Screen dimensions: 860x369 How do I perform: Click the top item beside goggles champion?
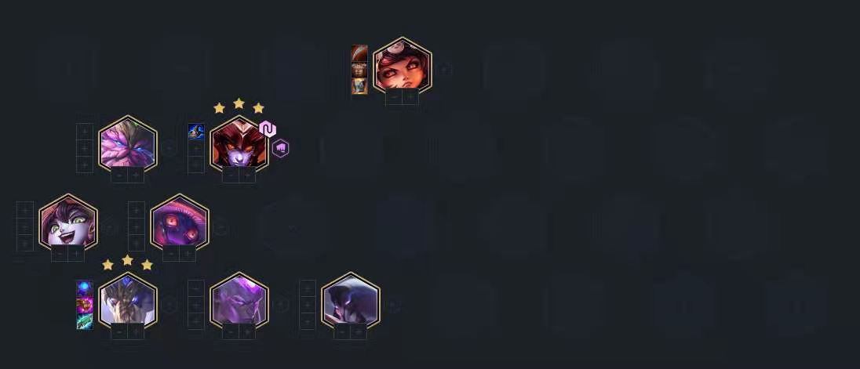[359, 53]
